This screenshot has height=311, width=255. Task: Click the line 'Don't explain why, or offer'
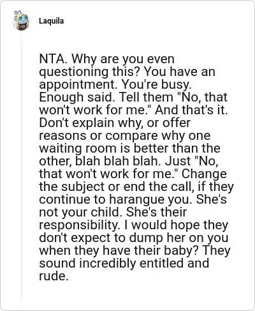pos(115,123)
